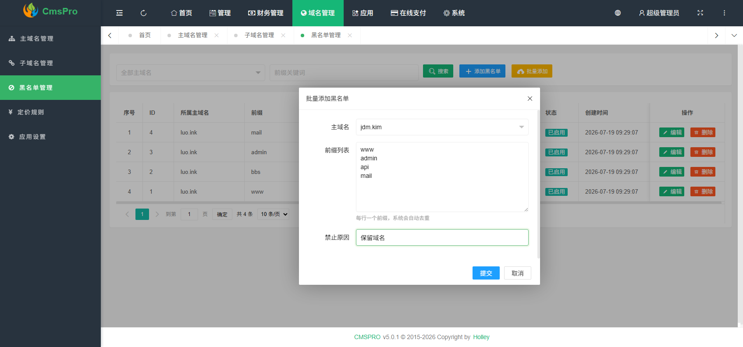Screen dimensions: 743x347
Task: Collapse the sidebar with the menu fold icon
Action: (x=119, y=13)
